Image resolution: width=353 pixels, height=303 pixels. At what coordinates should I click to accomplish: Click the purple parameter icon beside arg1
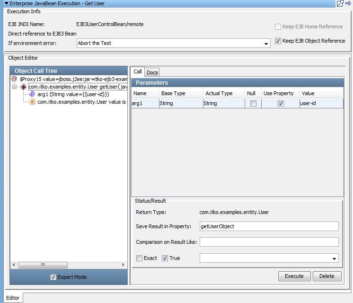click(32, 94)
